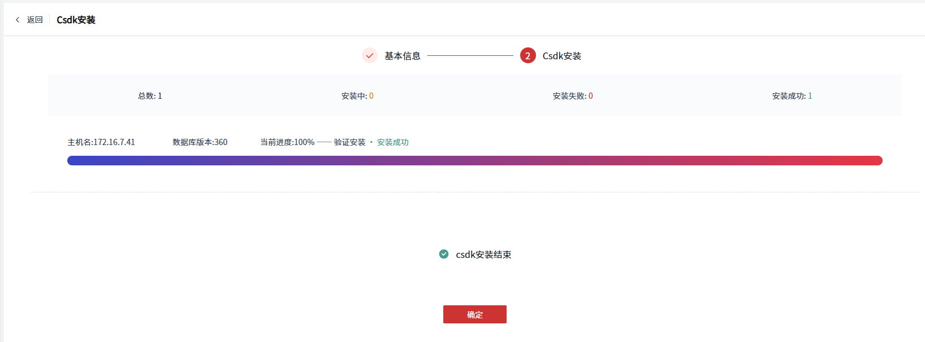Viewport: 925px width, 342px height.
Task: Click the green check icon beside csdk安装结束
Action: [444, 254]
